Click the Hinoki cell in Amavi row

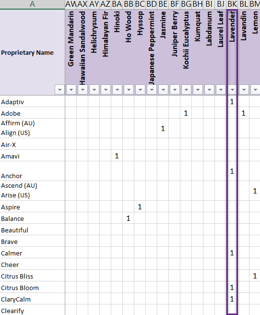[117, 156]
